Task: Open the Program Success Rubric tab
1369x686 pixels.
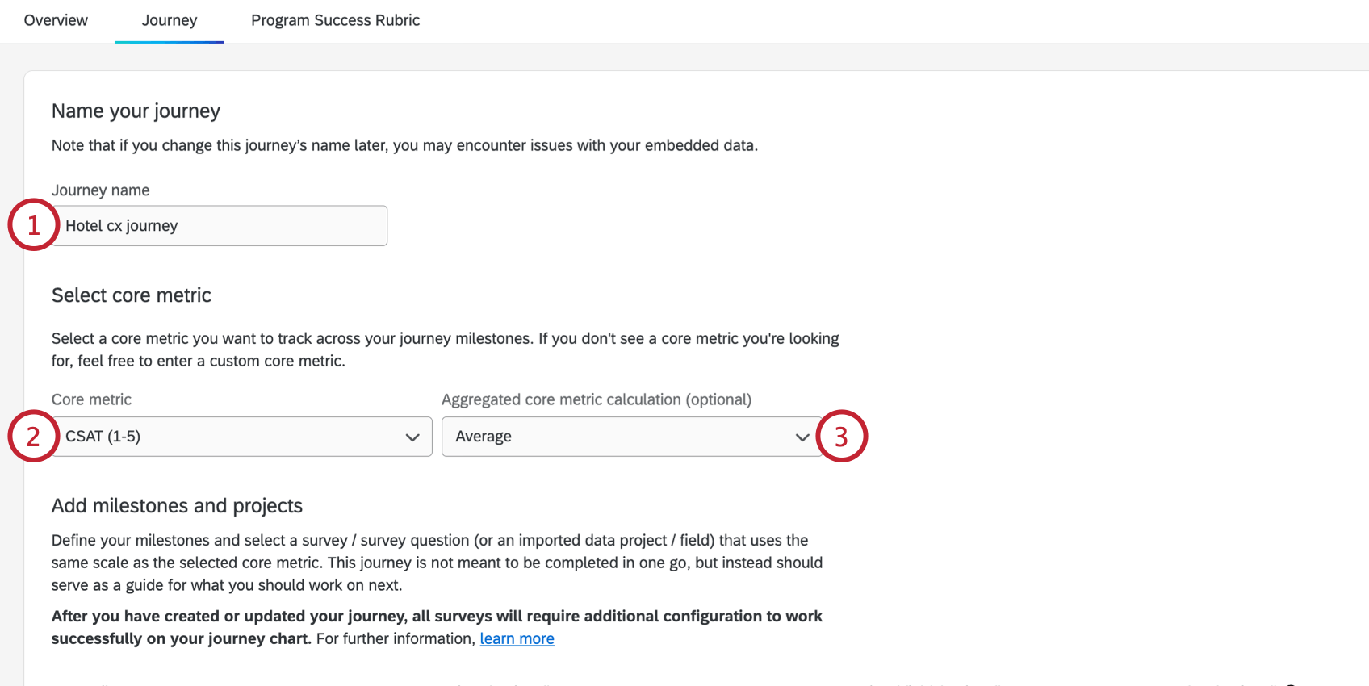Action: click(335, 20)
